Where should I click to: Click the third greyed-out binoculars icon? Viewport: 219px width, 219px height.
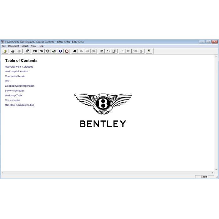tap(94, 51)
